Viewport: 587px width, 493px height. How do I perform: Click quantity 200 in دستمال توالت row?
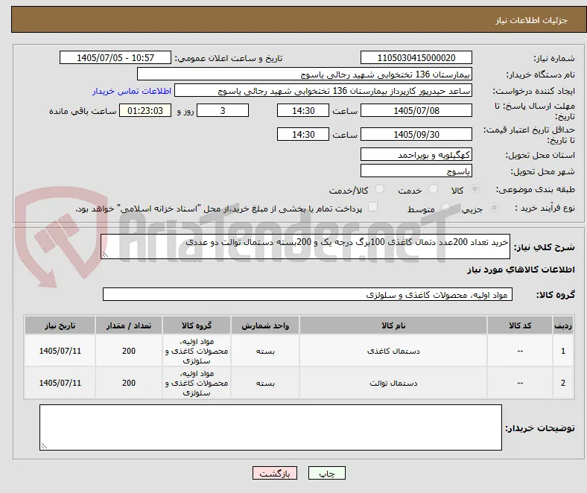point(129,383)
